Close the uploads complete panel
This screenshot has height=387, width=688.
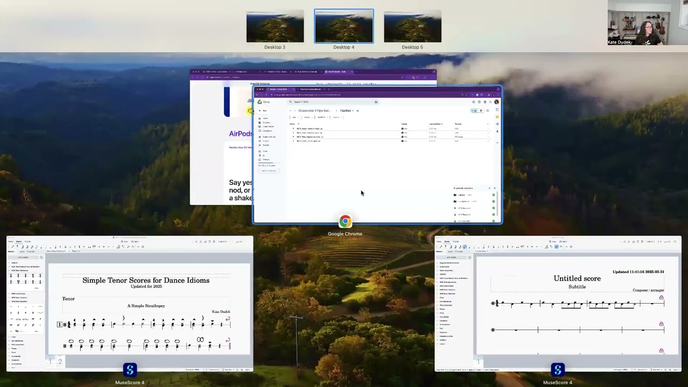(494, 188)
